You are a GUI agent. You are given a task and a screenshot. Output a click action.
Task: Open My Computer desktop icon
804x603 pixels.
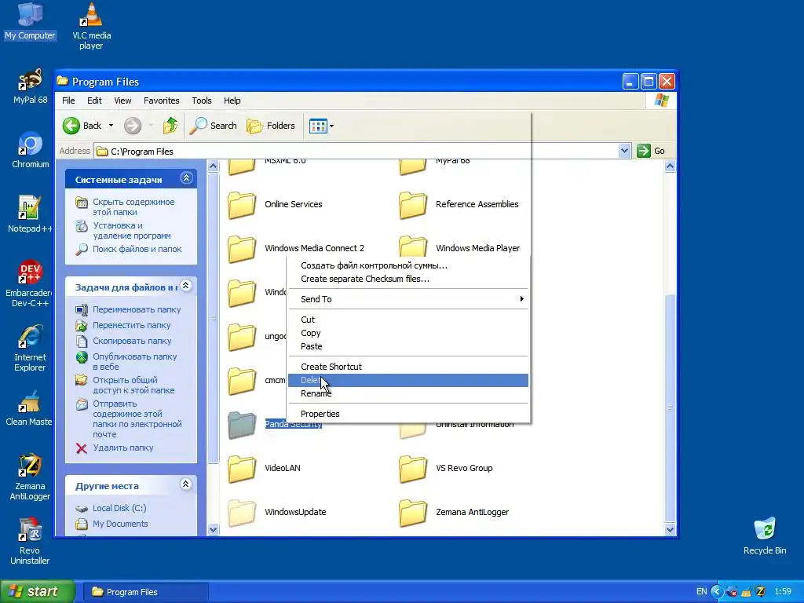click(30, 21)
